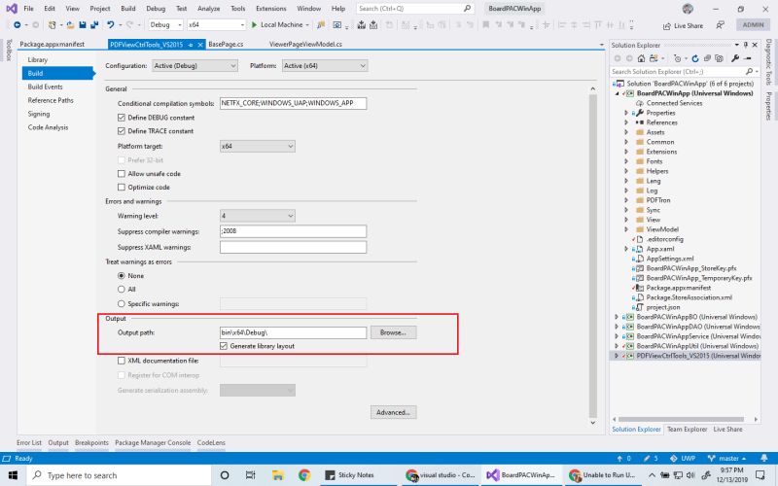Open the Warning level dropdown
Screen dimensions: 778x486
(x=258, y=216)
